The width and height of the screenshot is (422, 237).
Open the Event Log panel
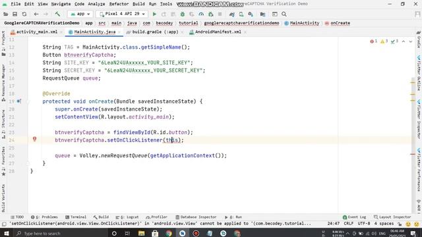pyautogui.click(x=355, y=217)
